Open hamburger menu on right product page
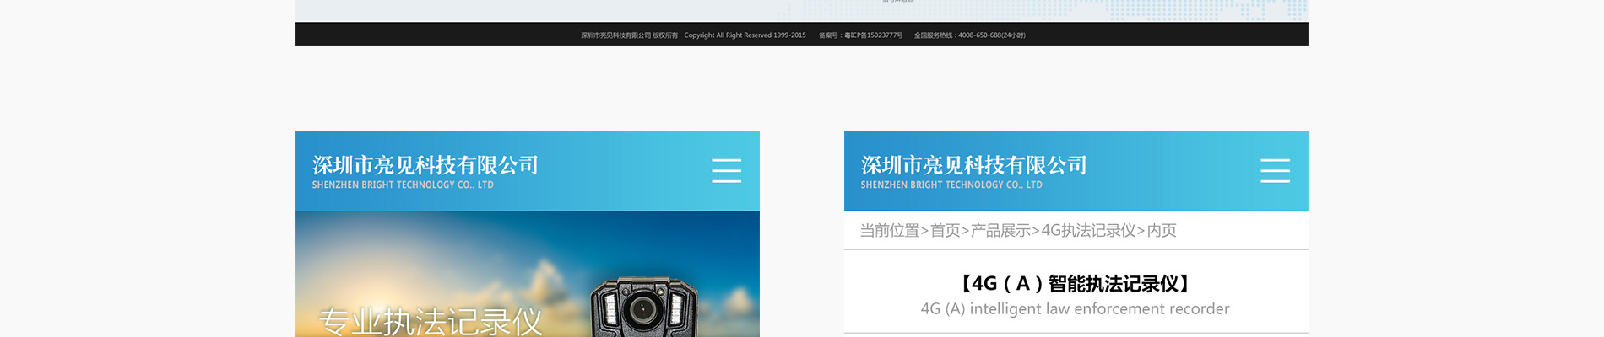This screenshot has width=1604, height=337. click(x=1275, y=170)
